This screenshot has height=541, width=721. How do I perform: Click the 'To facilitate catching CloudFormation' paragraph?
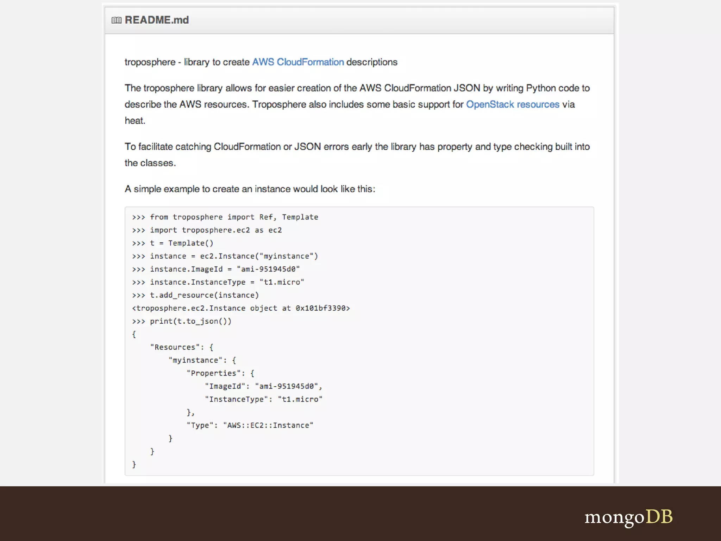click(x=357, y=147)
